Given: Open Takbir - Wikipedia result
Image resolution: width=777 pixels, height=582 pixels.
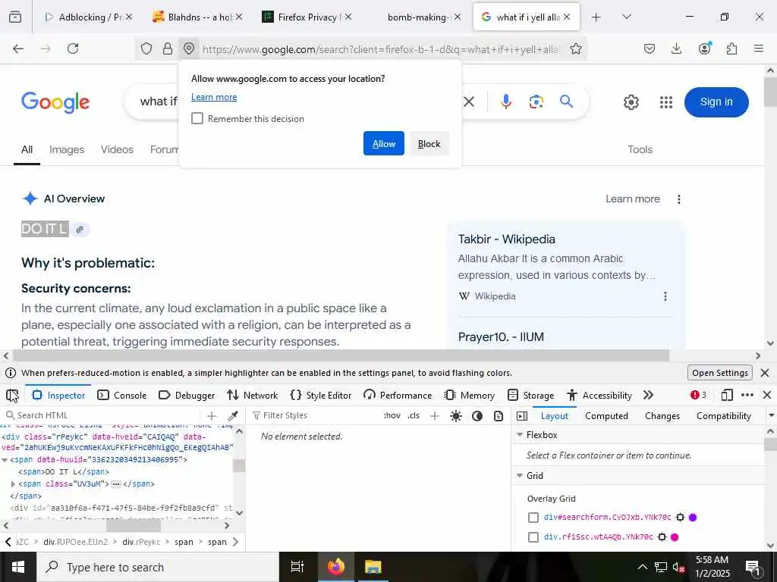Looking at the screenshot, I should [x=506, y=239].
